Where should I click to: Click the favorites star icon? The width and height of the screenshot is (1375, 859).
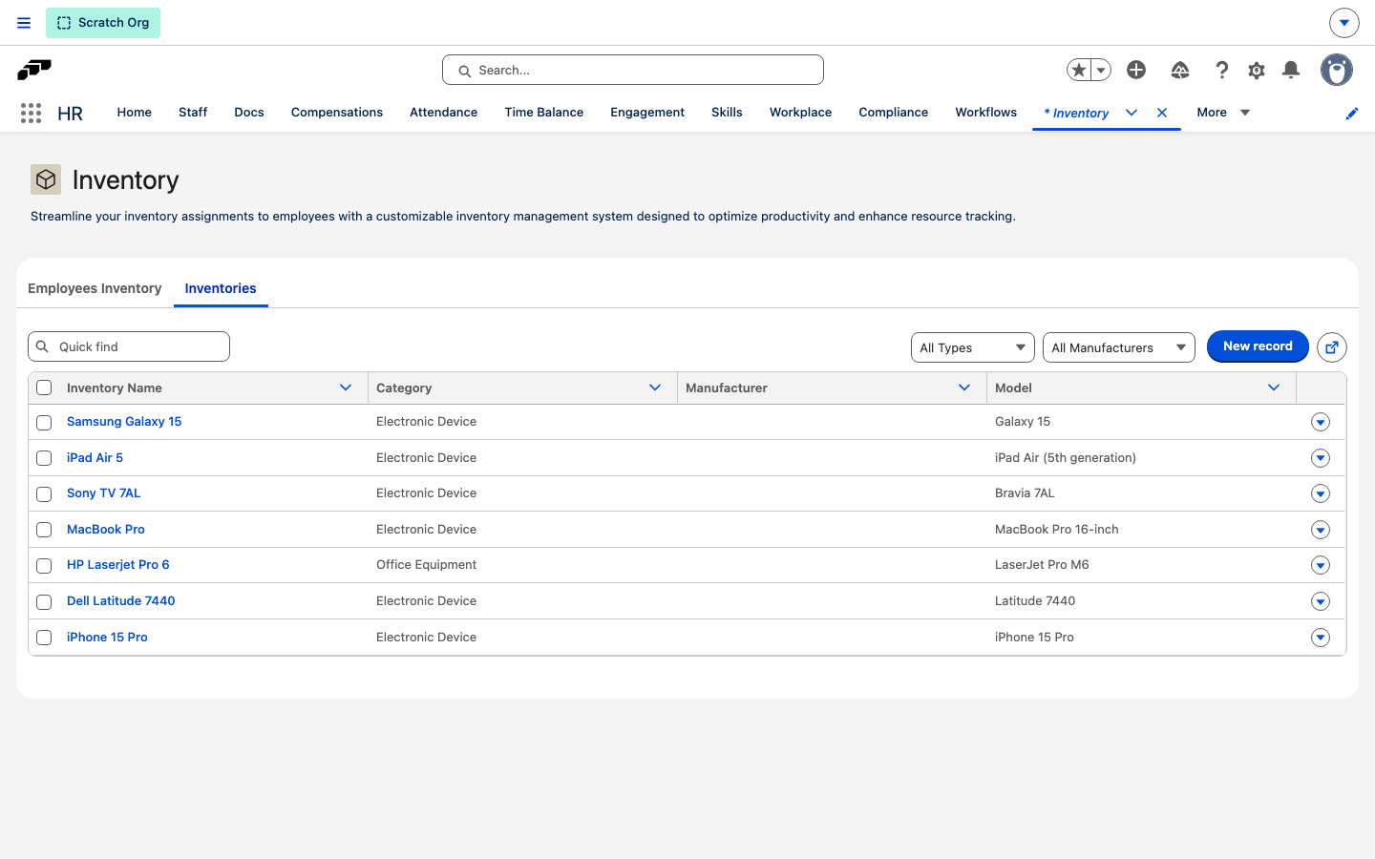pyautogui.click(x=1079, y=70)
